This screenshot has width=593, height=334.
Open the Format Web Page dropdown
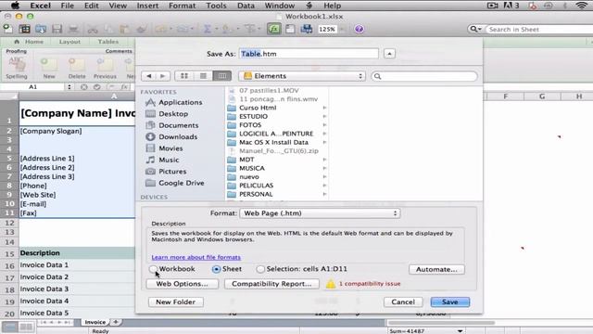pyautogui.click(x=320, y=213)
